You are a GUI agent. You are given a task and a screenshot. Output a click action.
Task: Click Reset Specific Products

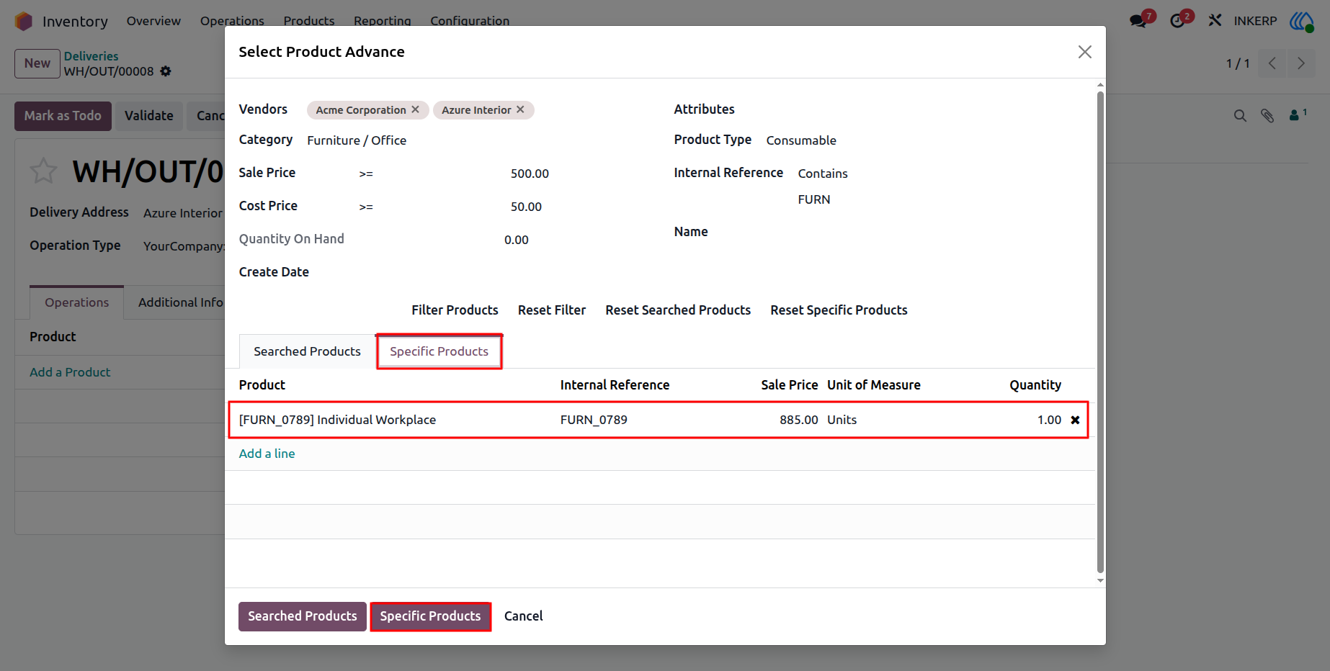tap(839, 310)
